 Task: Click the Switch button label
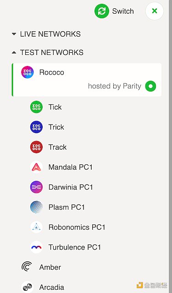pyautogui.click(x=123, y=11)
